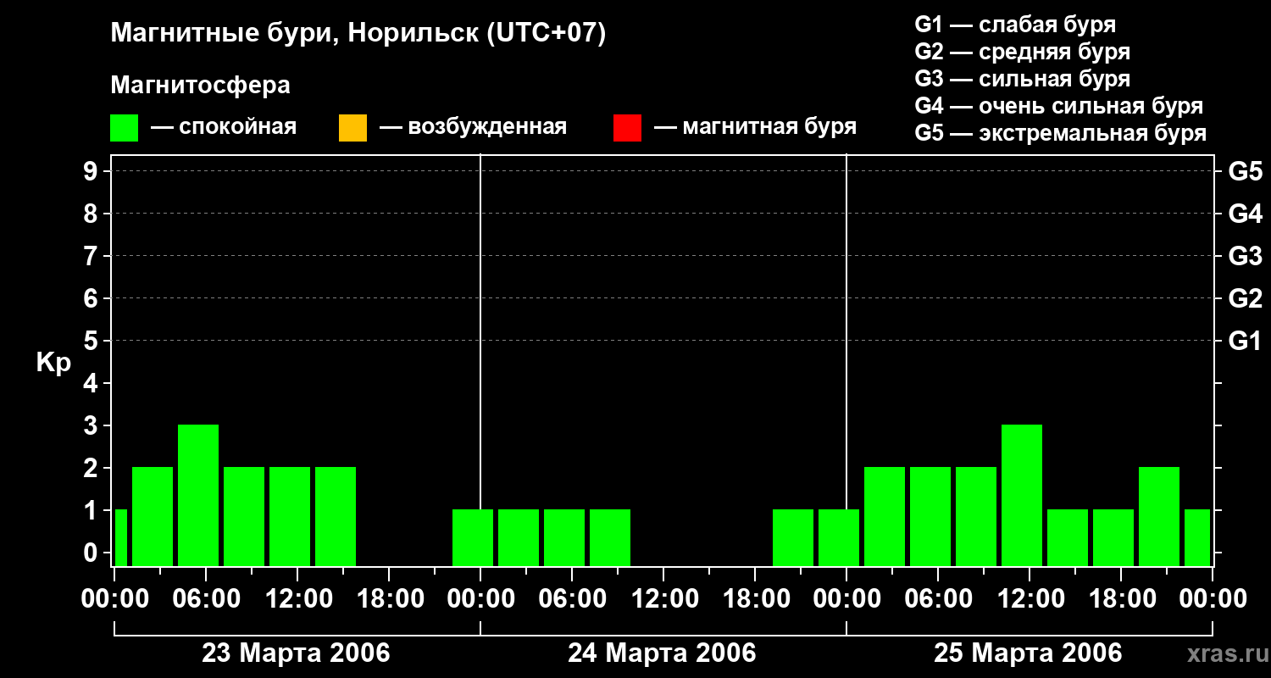Click the 'Магнитосфера' legend heading
The height and width of the screenshot is (678, 1271).
(x=201, y=86)
